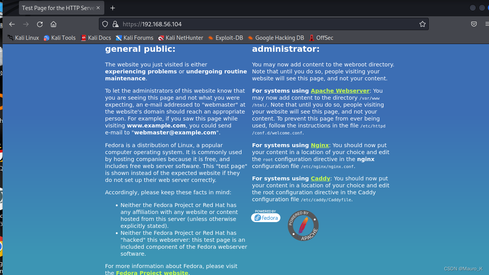The height and width of the screenshot is (275, 489).
Task: Click the forward navigation arrow
Action: click(26, 24)
